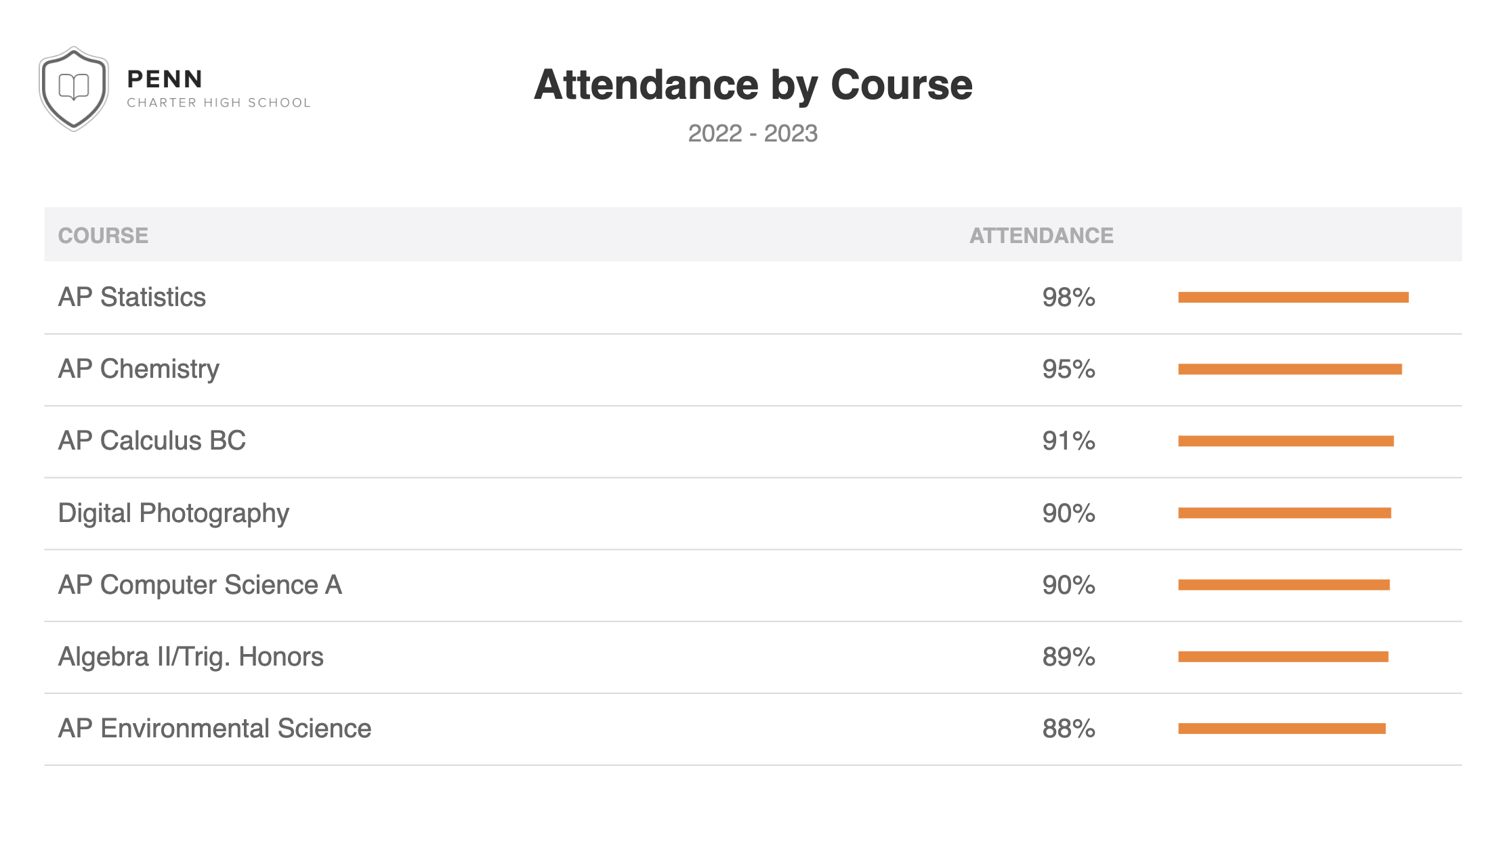This screenshot has width=1508, height=845.
Task: Select the AP Statistics row label
Action: 132,297
